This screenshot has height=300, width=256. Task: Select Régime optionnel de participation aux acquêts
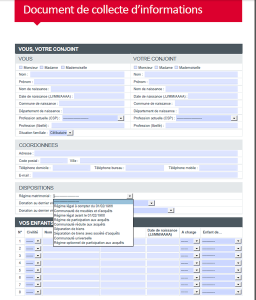93,243
